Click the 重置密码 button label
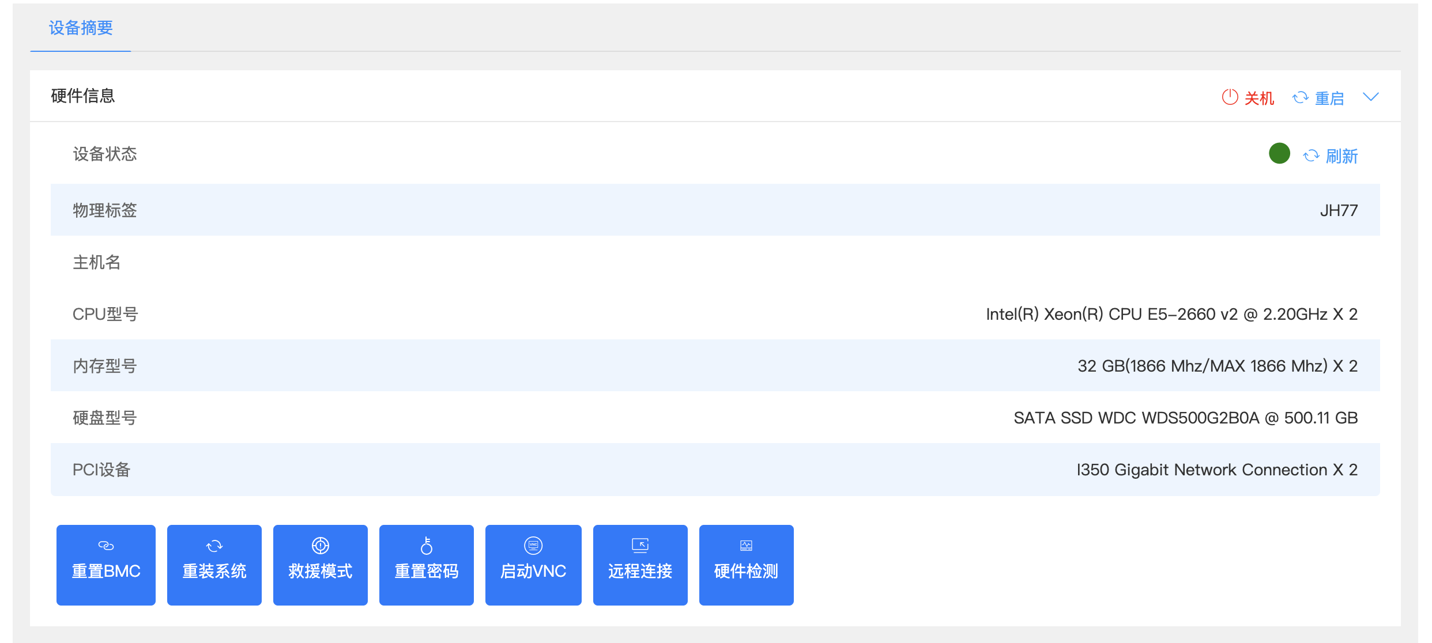Image resolution: width=1432 pixels, height=643 pixels. [x=427, y=571]
